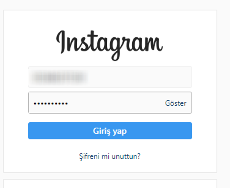The height and width of the screenshot is (188, 230).
Task: Click the blue button's left edge
Action: 29,131
